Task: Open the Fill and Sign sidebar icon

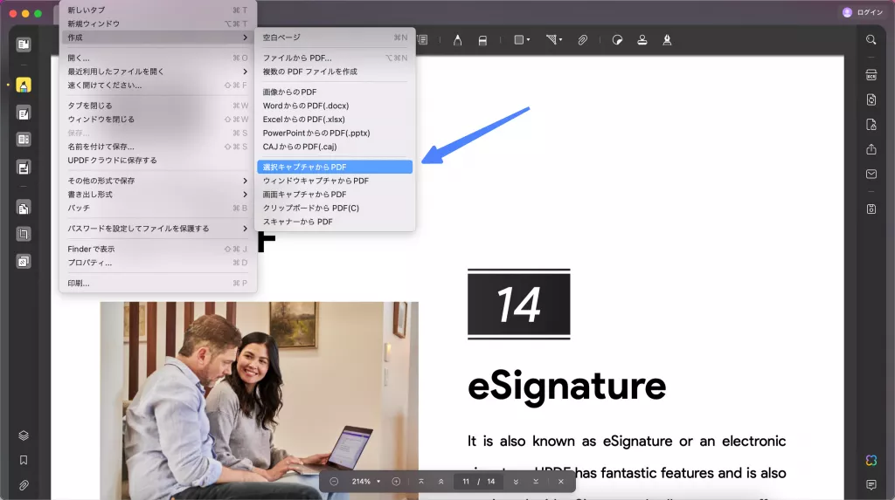Action: click(x=24, y=168)
